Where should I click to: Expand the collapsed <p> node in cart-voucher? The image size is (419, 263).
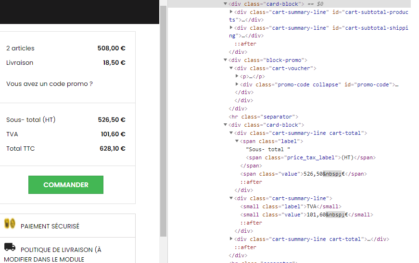(x=237, y=76)
